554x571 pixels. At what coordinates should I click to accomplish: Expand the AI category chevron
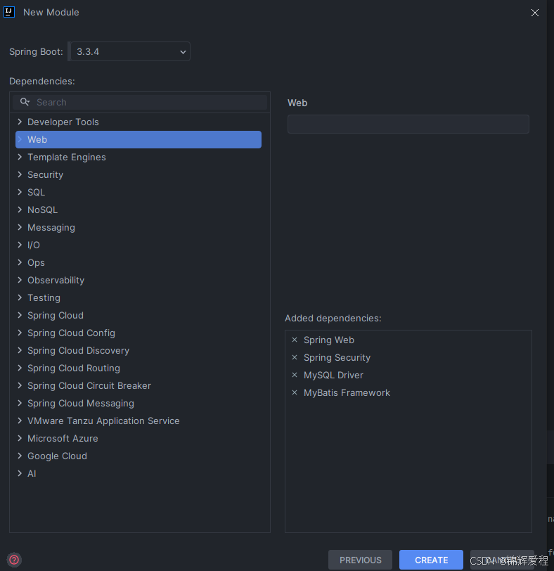pos(20,473)
